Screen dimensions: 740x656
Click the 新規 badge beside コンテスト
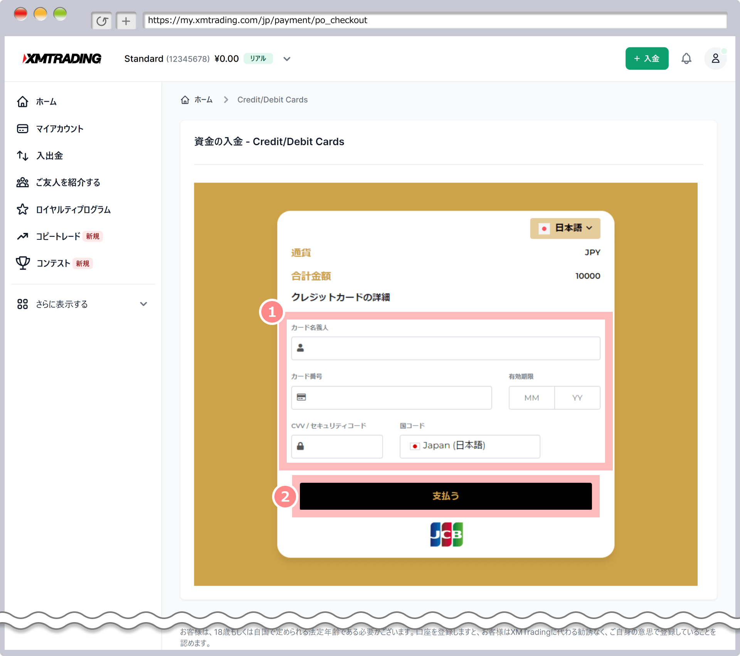82,263
